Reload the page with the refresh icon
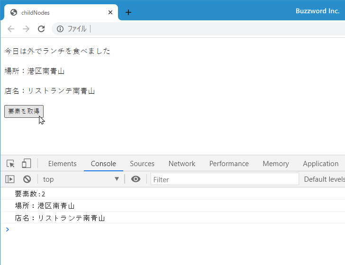The width and height of the screenshot is (345, 265). pos(41,29)
